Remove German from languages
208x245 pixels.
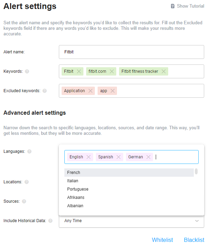(x=148, y=157)
